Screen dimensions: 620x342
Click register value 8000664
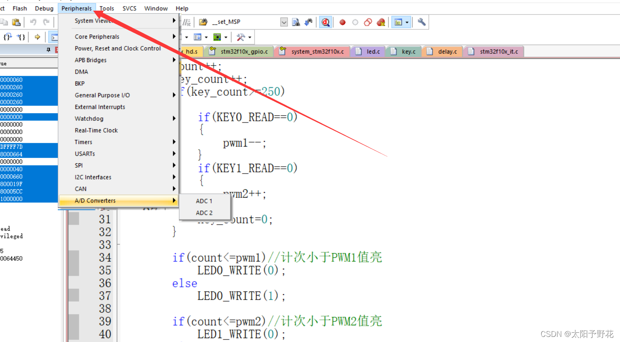[11, 154]
